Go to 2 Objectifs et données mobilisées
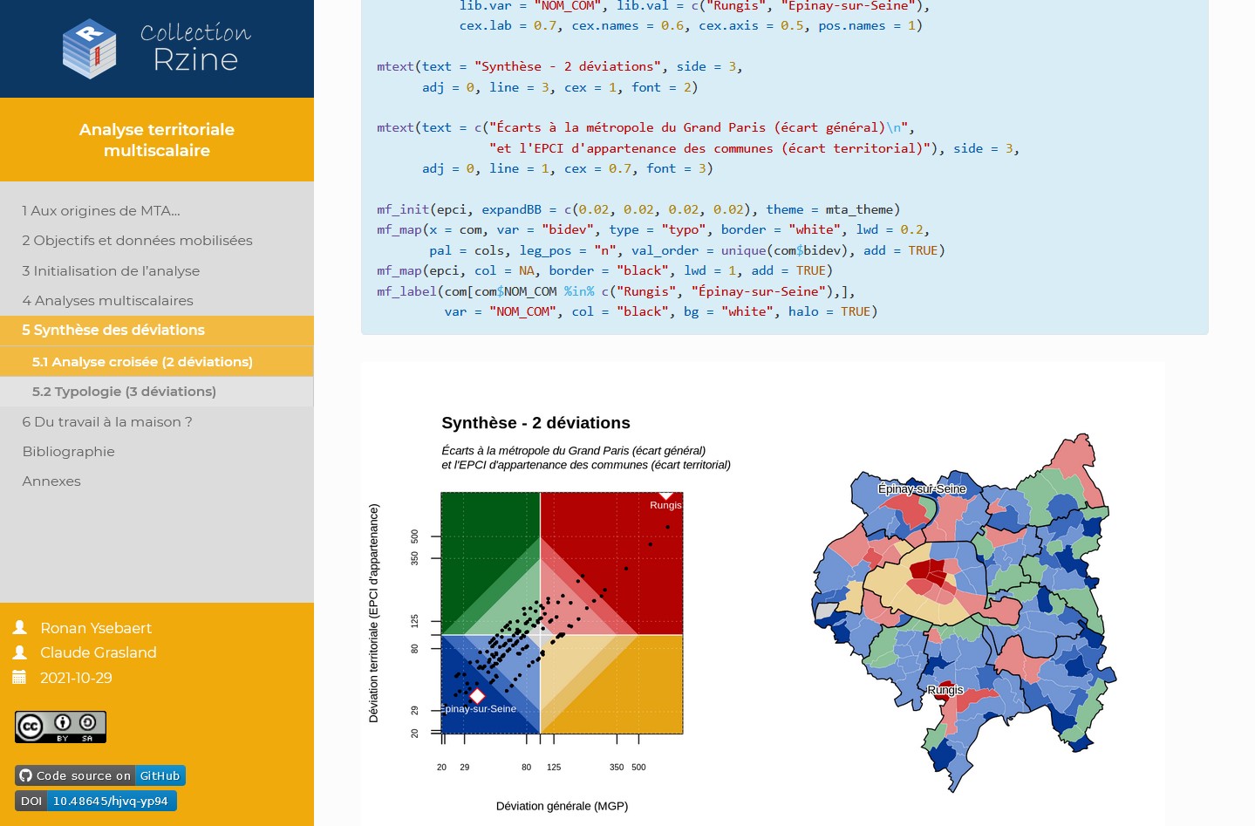The height and width of the screenshot is (826, 1255). 137,240
